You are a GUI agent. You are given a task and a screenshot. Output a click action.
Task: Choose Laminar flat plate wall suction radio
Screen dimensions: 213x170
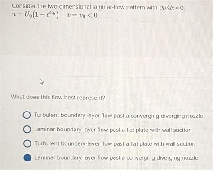(x=27, y=130)
